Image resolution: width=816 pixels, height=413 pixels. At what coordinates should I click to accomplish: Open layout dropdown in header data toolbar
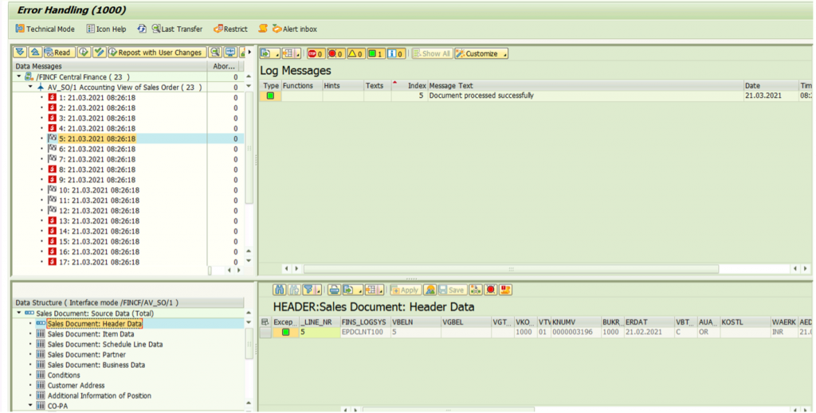pos(374,290)
